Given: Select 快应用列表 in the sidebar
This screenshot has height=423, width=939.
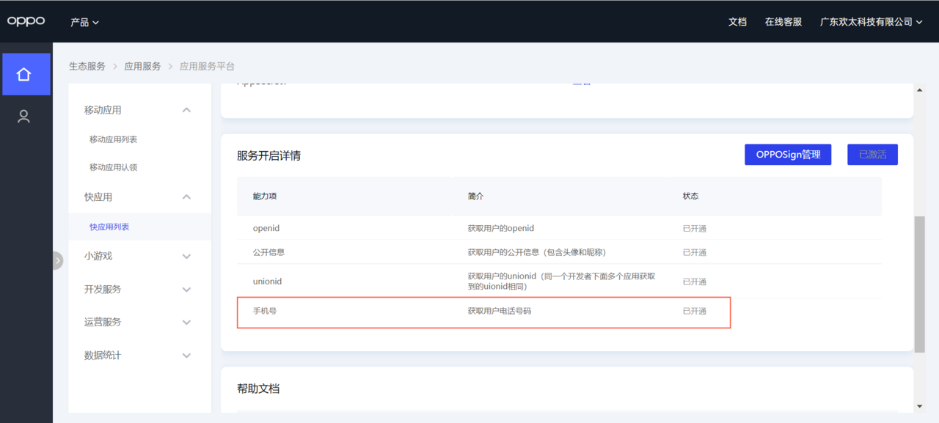Looking at the screenshot, I should point(110,227).
